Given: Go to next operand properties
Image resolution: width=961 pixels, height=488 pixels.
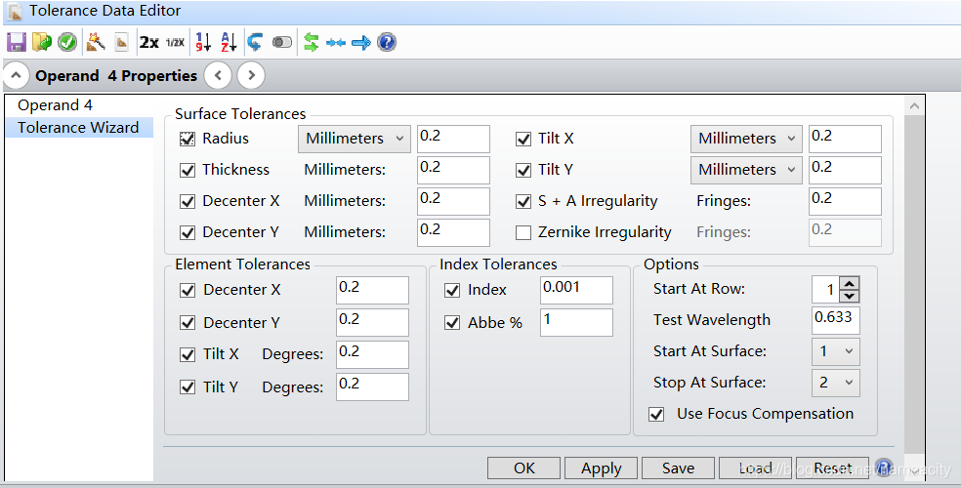Looking at the screenshot, I should 251,76.
